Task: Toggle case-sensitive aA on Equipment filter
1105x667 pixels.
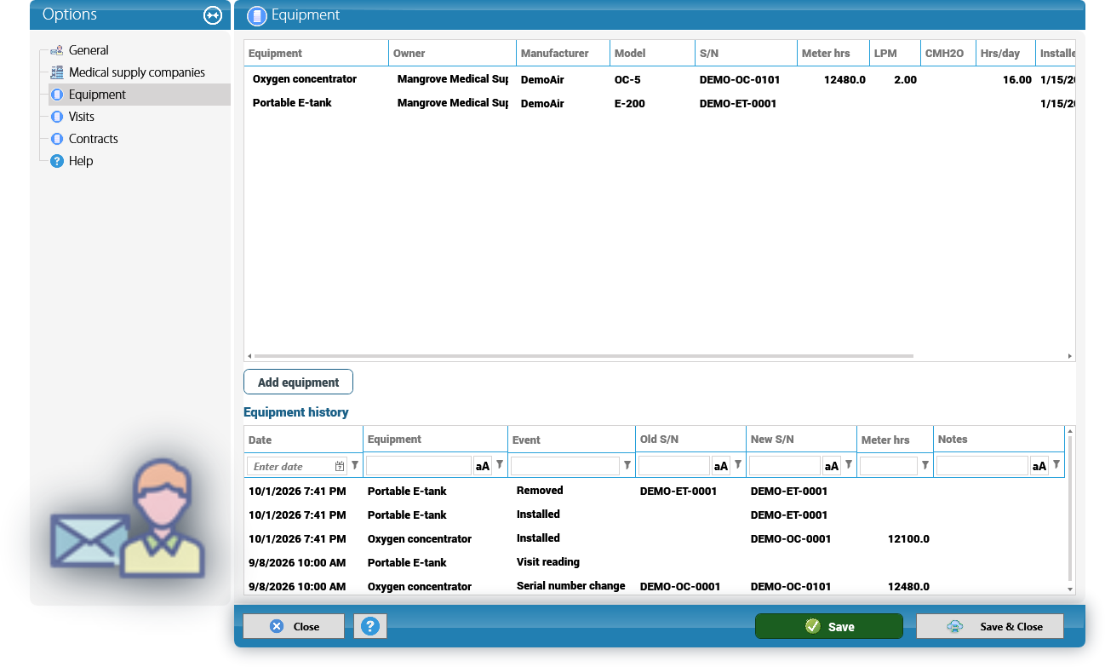Action: coord(483,466)
